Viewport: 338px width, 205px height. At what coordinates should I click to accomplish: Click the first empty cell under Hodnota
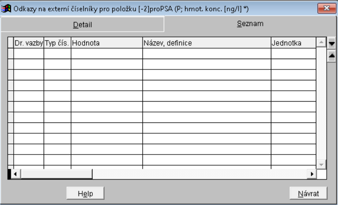tap(107, 53)
